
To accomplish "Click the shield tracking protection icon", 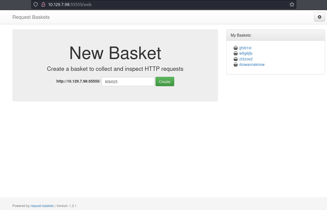I will 36,4.
